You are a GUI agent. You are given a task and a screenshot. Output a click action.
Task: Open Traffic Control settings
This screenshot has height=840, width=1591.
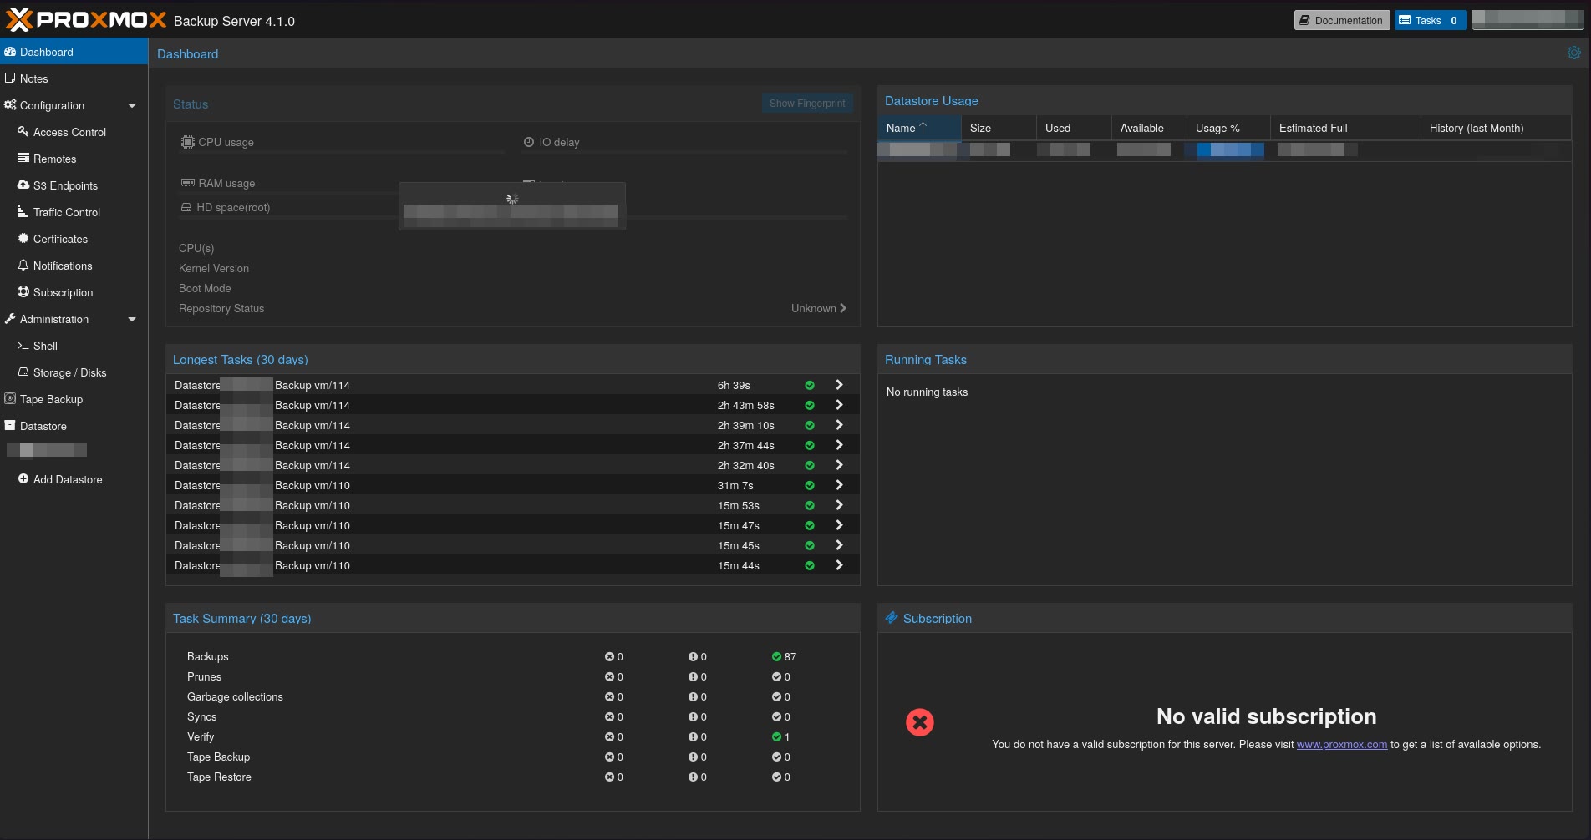coord(23,212)
